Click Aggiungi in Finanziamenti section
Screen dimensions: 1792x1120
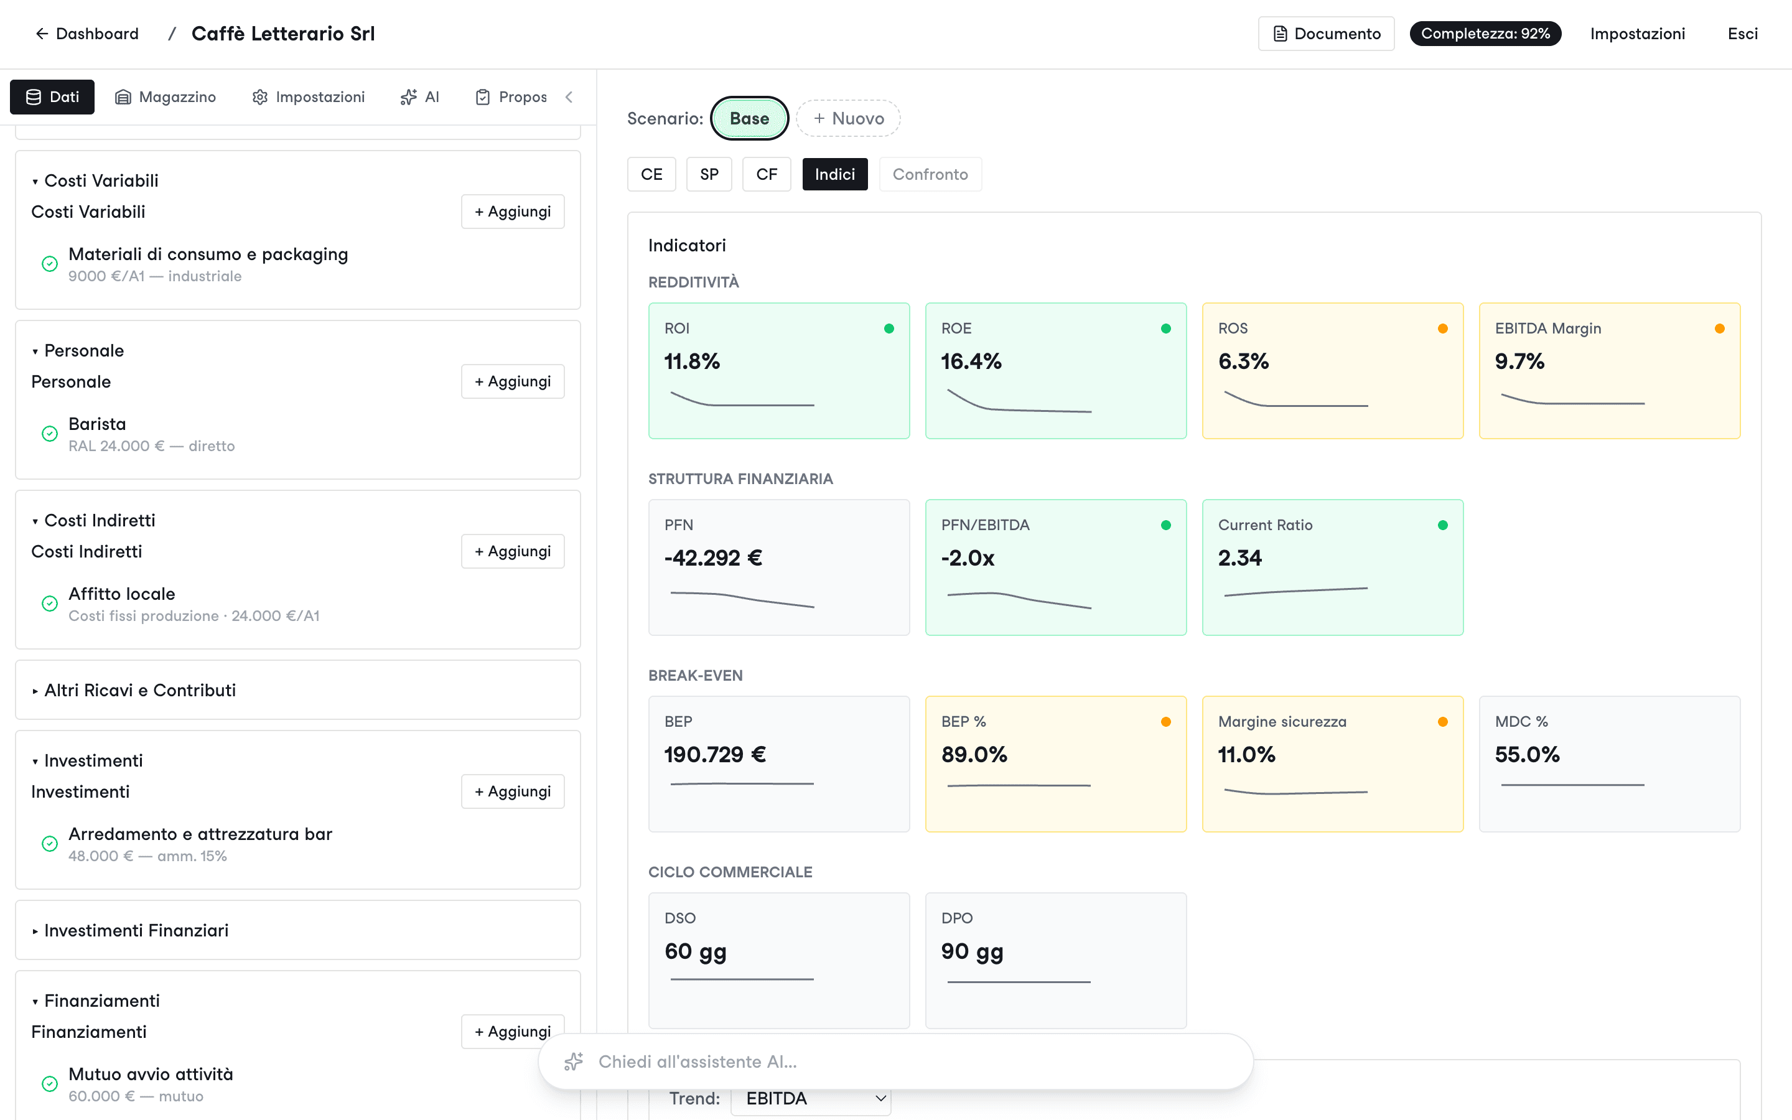pyautogui.click(x=513, y=1032)
